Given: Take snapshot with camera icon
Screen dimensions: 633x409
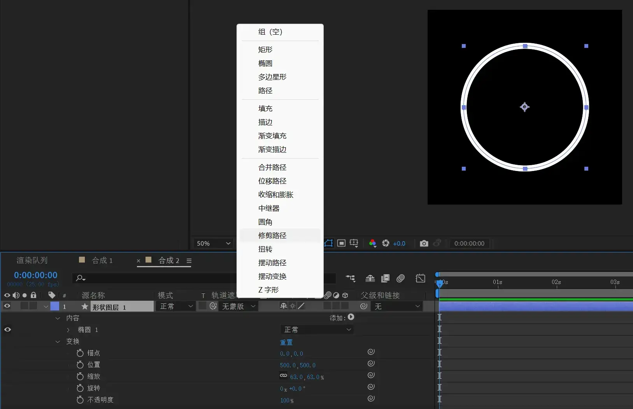Looking at the screenshot, I should 424,243.
